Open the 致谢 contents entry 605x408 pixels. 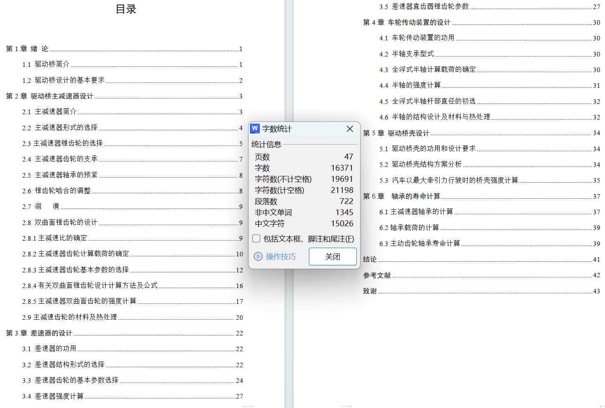pos(370,291)
